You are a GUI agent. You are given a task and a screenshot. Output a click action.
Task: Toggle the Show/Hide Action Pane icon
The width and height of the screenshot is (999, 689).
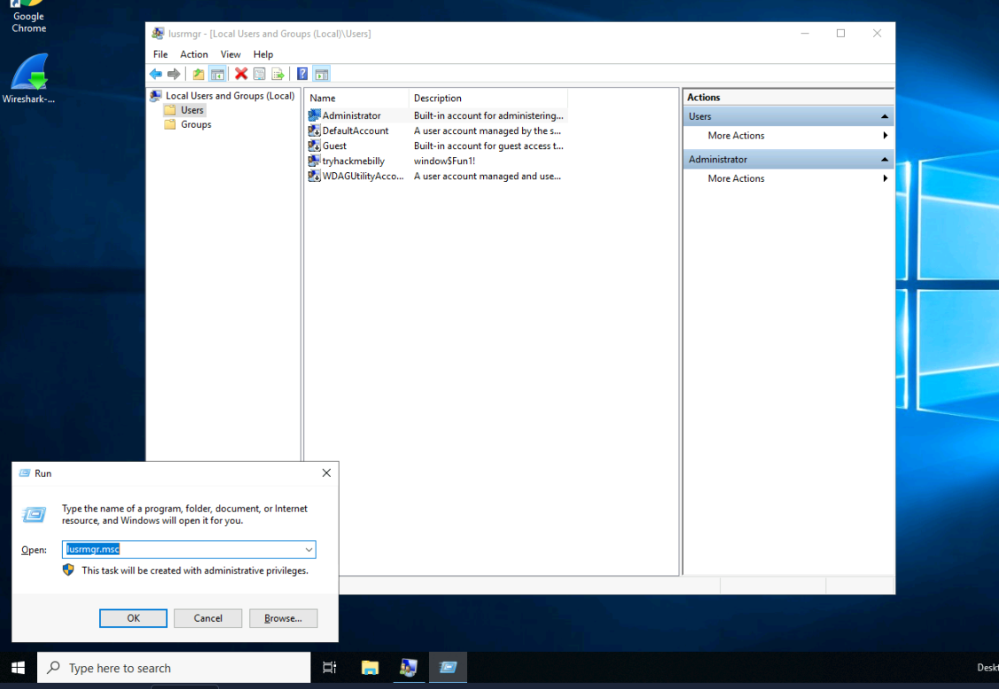(321, 74)
